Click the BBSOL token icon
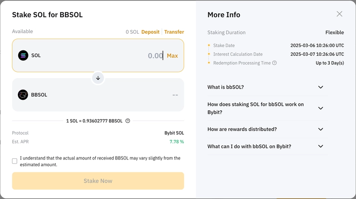The height and width of the screenshot is (199, 356). 23,95
